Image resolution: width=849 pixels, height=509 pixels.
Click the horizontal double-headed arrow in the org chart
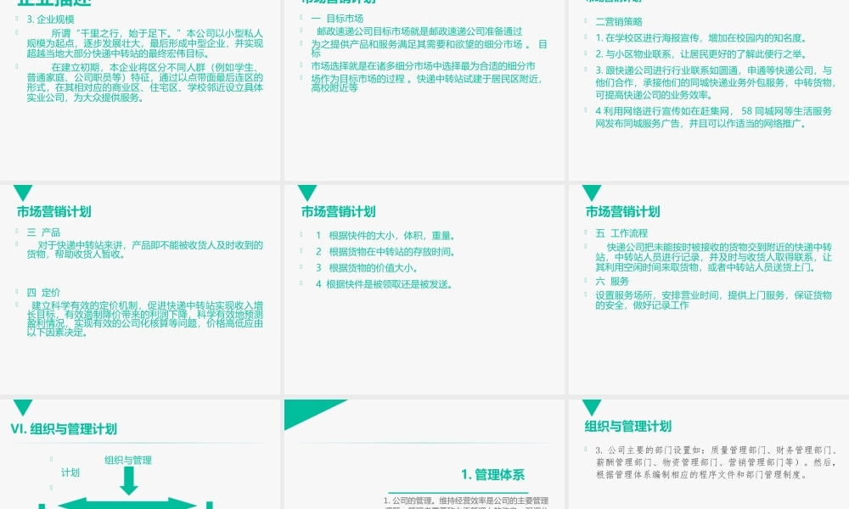pos(129,502)
